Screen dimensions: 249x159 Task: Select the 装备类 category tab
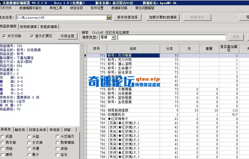click(x=6, y=129)
